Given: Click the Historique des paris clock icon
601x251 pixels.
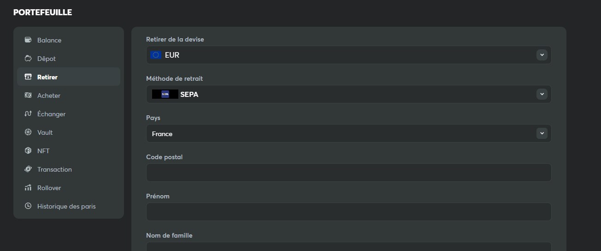Looking at the screenshot, I should 28,206.
